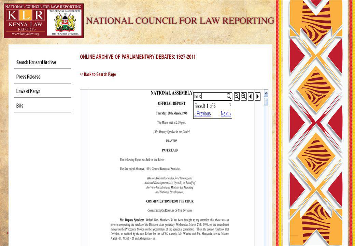This screenshot has width=355, height=246.
Task: Click the 'The House met at 2.30 p.m.' line
Action: click(172, 123)
